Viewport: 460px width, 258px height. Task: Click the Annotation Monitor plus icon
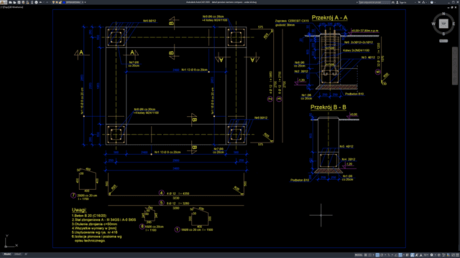click(x=439, y=255)
